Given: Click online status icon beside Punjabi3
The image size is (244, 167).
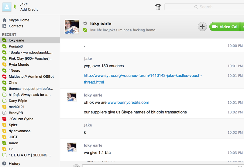Looking at the screenshot, I should [x=4, y=46].
